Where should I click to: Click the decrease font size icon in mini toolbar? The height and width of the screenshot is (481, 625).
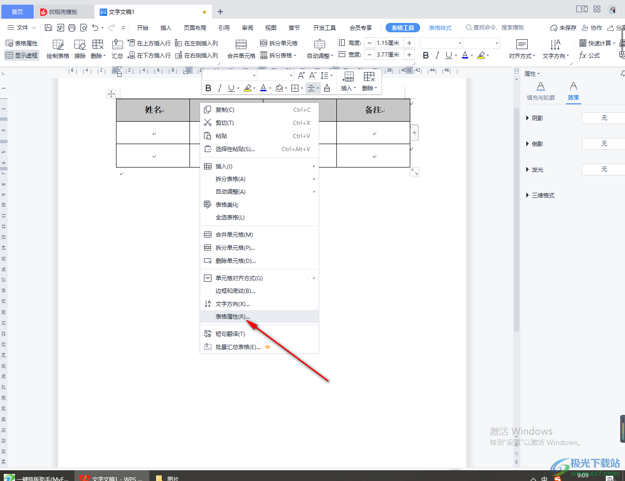312,75
